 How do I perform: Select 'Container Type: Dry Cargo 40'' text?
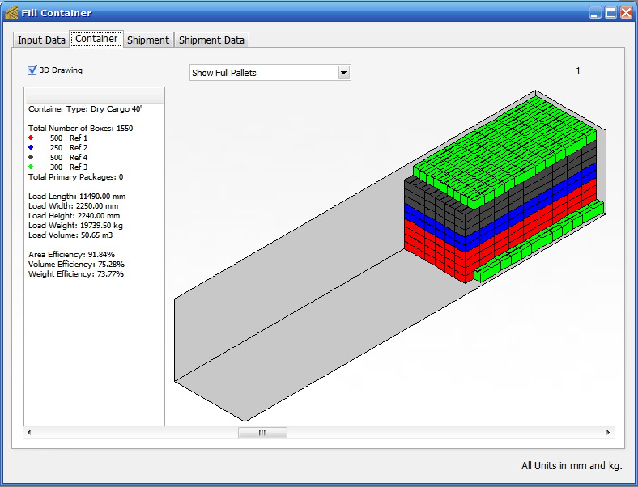tap(85, 109)
